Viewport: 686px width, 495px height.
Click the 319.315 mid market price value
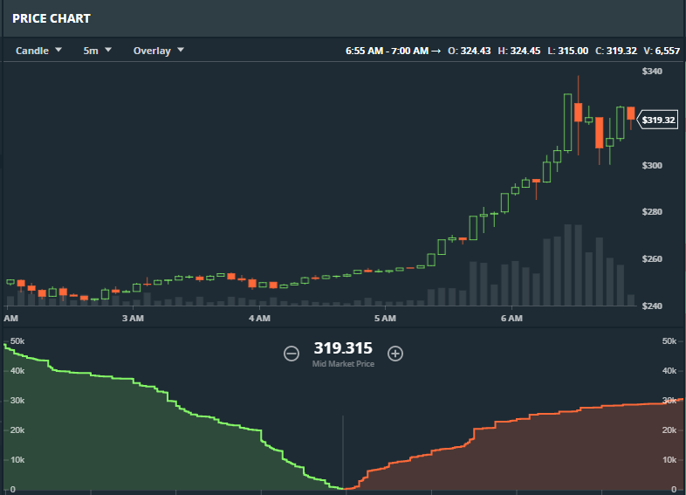click(x=343, y=348)
